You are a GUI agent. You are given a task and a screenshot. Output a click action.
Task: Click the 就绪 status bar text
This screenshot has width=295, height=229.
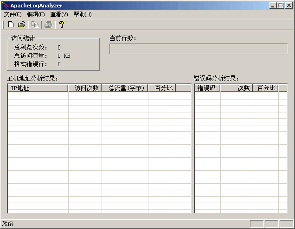click(x=7, y=224)
